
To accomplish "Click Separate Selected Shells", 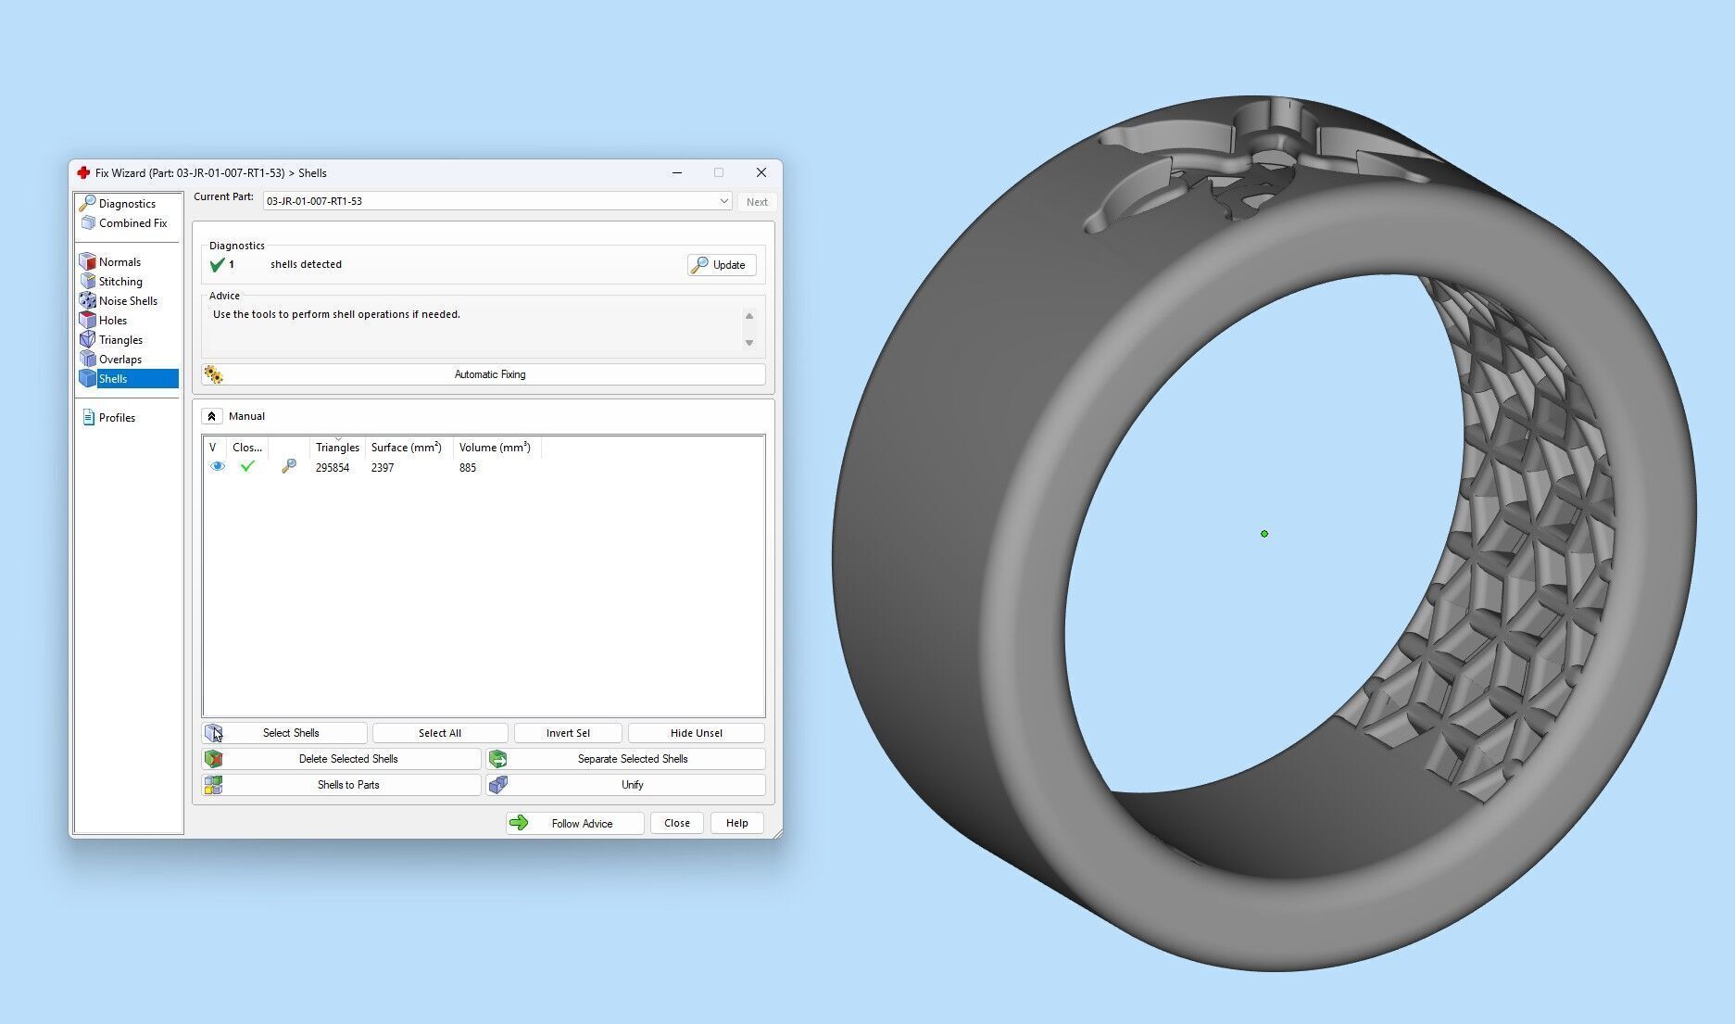I will 626,759.
